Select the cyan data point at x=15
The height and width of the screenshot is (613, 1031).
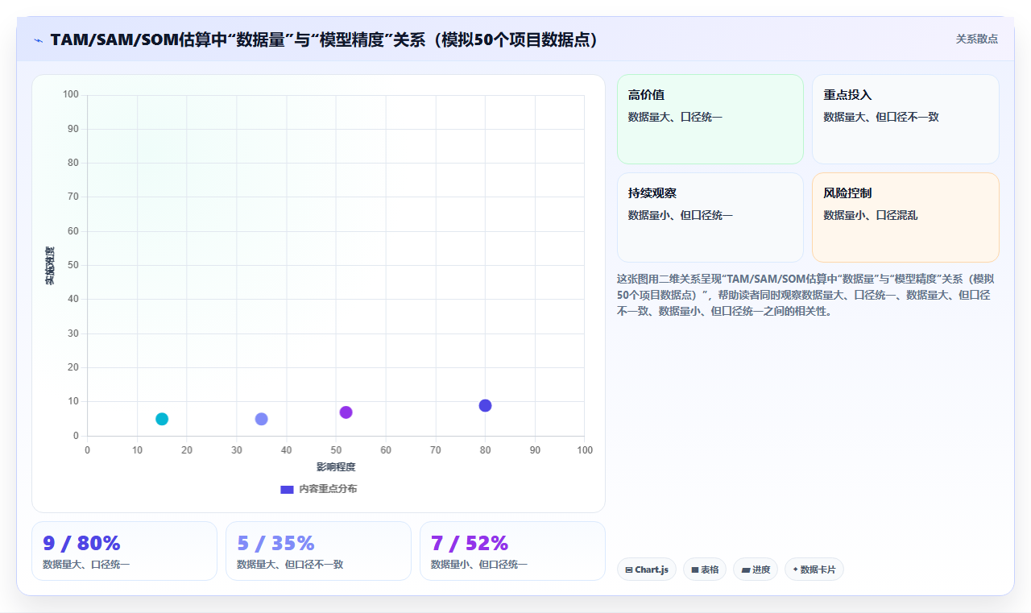tap(162, 419)
